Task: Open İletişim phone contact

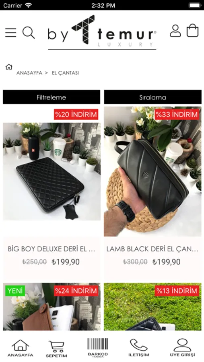Action: tap(139, 348)
